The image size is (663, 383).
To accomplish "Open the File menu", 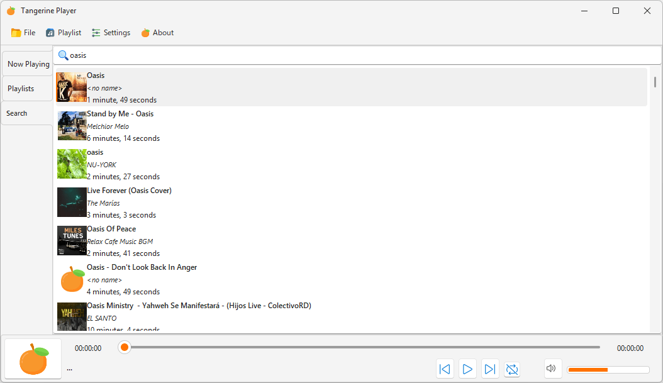I will [x=23, y=33].
